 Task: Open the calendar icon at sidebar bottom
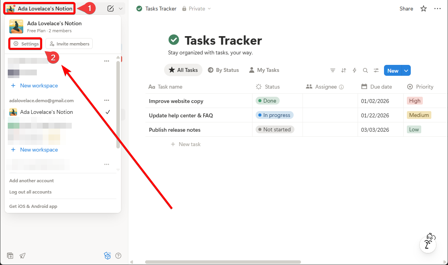(x=10, y=256)
